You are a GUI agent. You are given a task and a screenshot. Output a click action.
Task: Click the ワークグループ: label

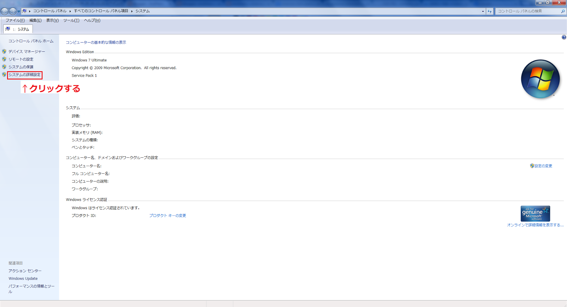85,189
